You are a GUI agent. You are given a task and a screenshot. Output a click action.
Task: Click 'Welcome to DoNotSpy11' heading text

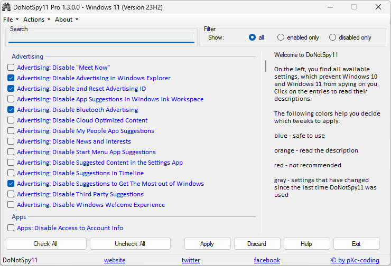tap(306, 55)
